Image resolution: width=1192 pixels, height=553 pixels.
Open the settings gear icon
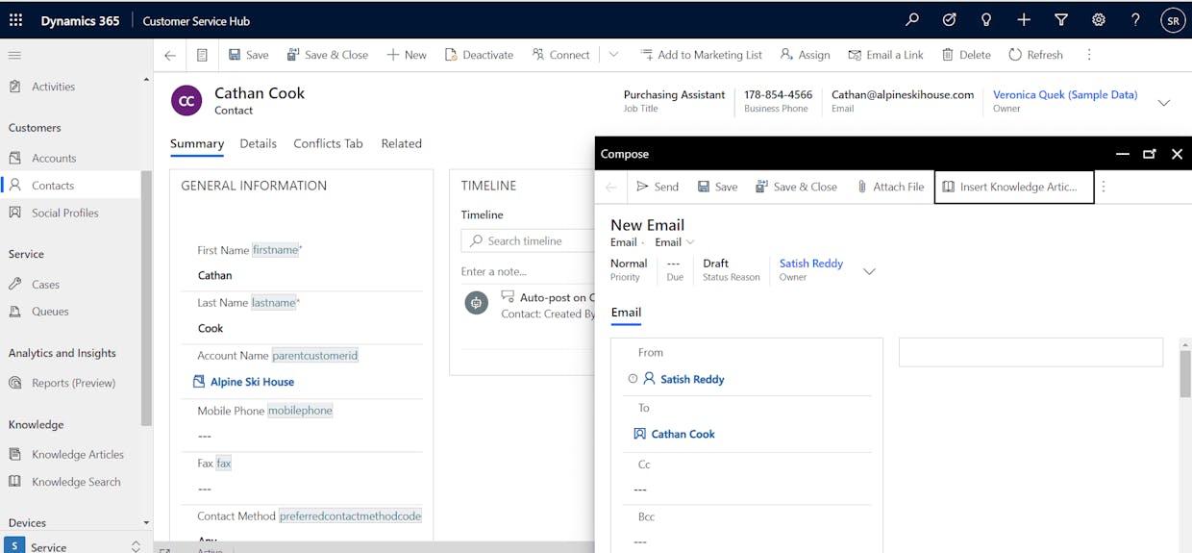coord(1098,20)
